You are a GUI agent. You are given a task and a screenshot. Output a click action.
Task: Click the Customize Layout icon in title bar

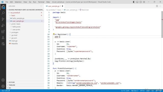click(x=144, y=2)
